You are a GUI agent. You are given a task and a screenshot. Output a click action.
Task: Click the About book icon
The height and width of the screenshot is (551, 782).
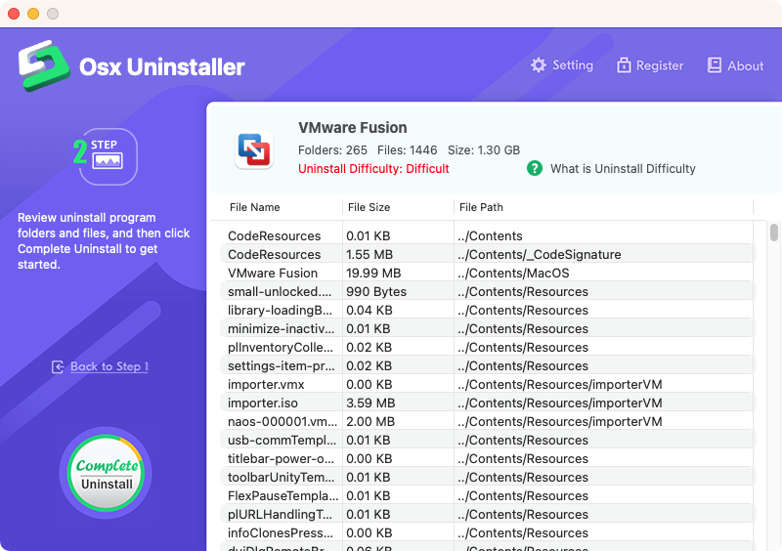tap(715, 65)
